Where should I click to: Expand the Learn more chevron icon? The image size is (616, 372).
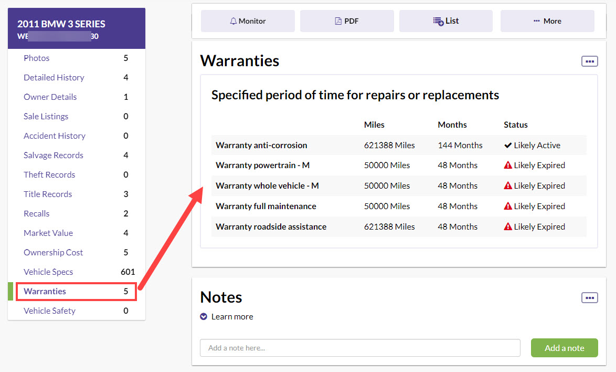(204, 316)
